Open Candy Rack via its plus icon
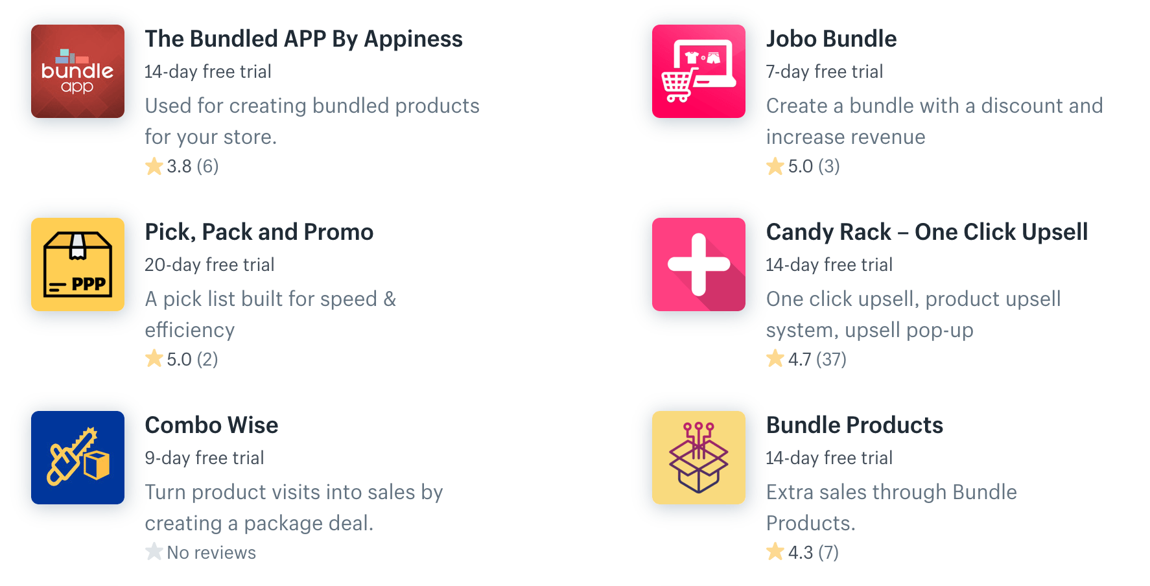Screen dimensions: 1150x586 click(698, 264)
